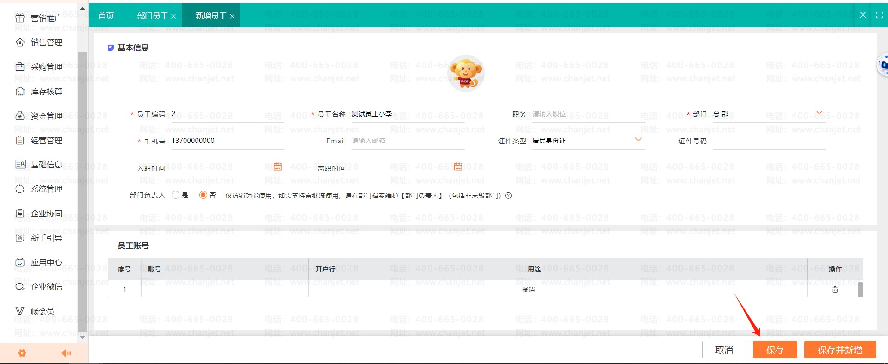Click the 应用中心 icon
888x364 pixels.
20,262
